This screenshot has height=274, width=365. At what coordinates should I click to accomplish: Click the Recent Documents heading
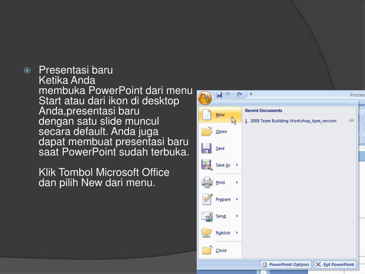pyautogui.click(x=263, y=111)
